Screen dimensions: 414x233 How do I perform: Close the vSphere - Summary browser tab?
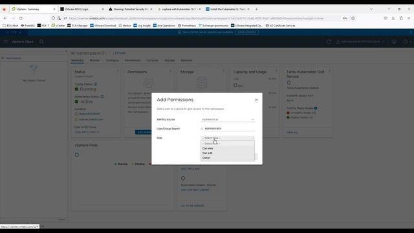point(54,9)
